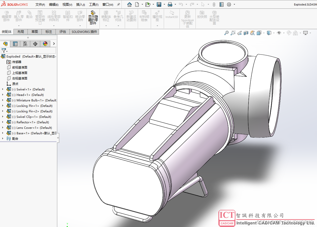The width and height of the screenshot is (317, 227).
Task: Open a file using the Open folder icon
Action: [x=148, y=4]
